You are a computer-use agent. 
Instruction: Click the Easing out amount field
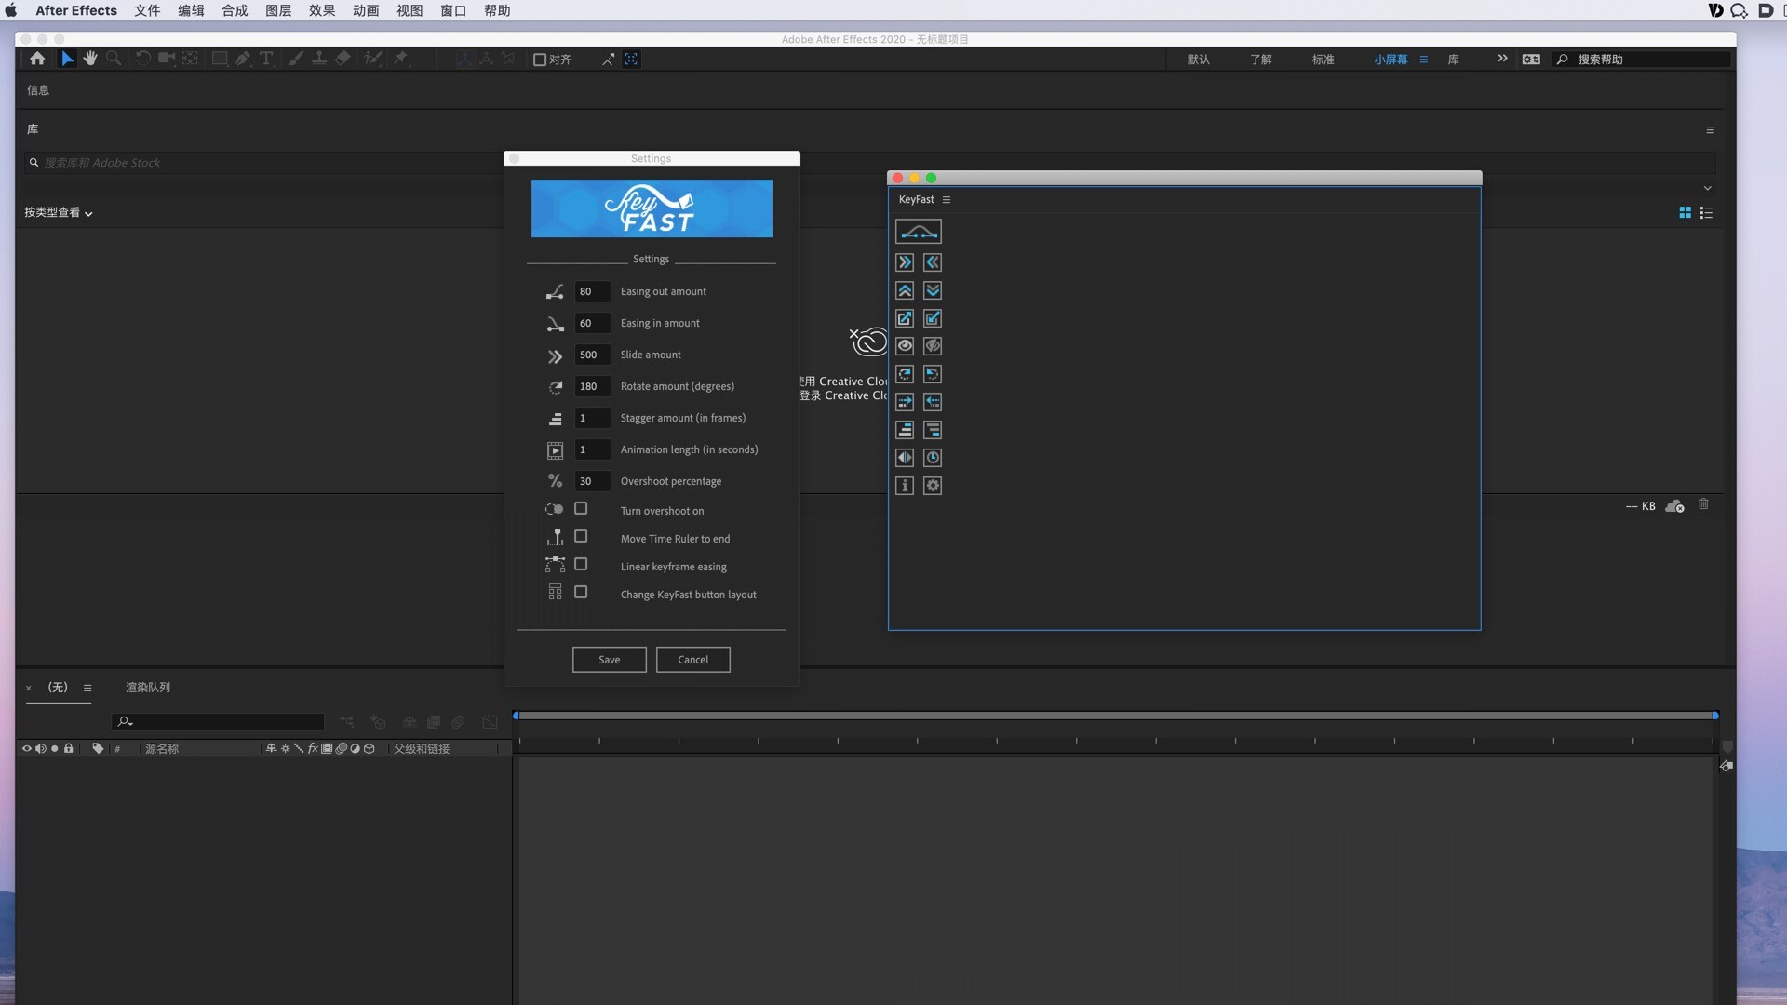click(x=592, y=291)
